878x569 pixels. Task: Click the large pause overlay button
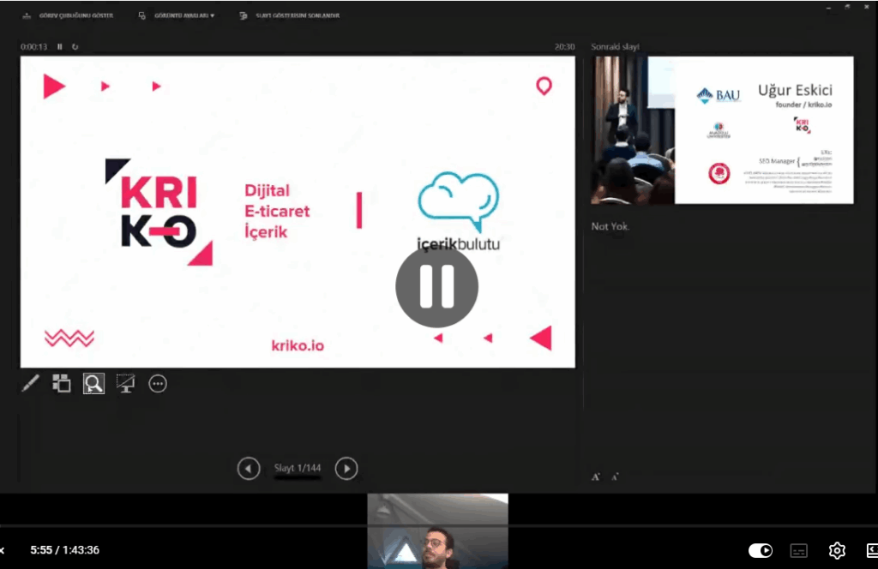point(436,286)
